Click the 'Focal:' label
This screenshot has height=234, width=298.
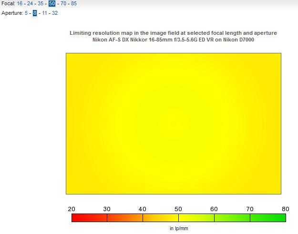click(8, 3)
